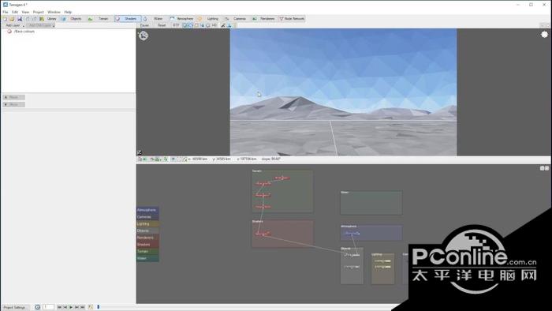
Task: Switch to the Cameras layout
Action: pos(236,19)
